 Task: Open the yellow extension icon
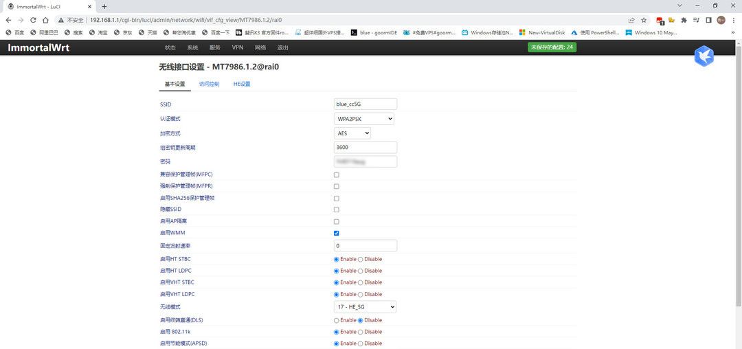pyautogui.click(x=671, y=21)
